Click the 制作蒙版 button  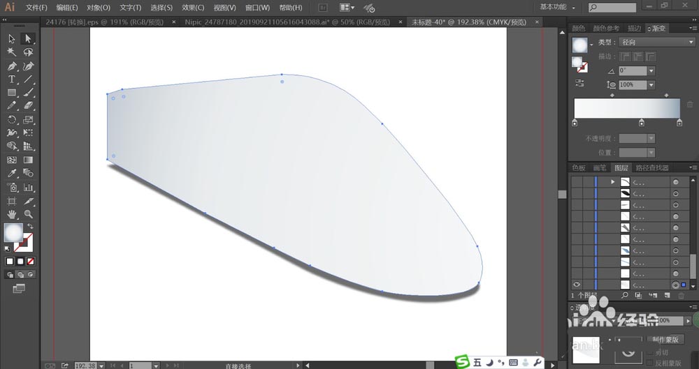coord(666,340)
